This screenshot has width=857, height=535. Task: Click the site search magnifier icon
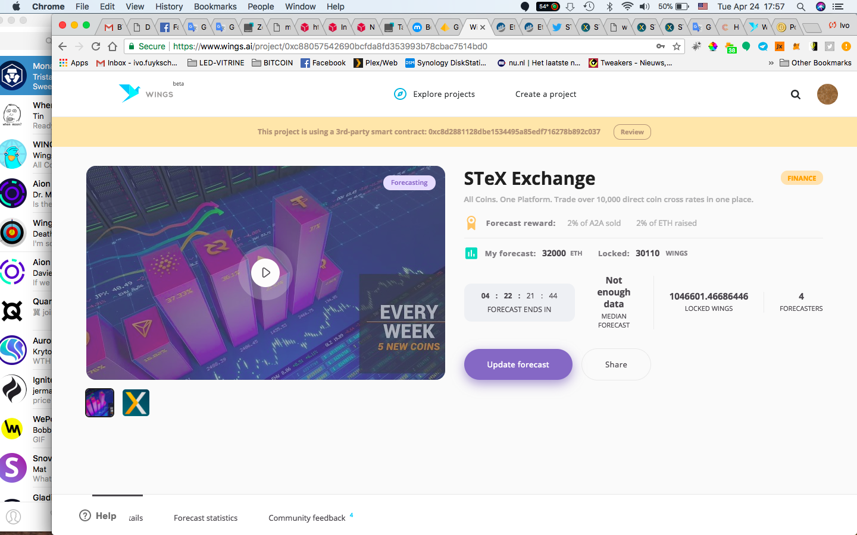click(x=796, y=95)
